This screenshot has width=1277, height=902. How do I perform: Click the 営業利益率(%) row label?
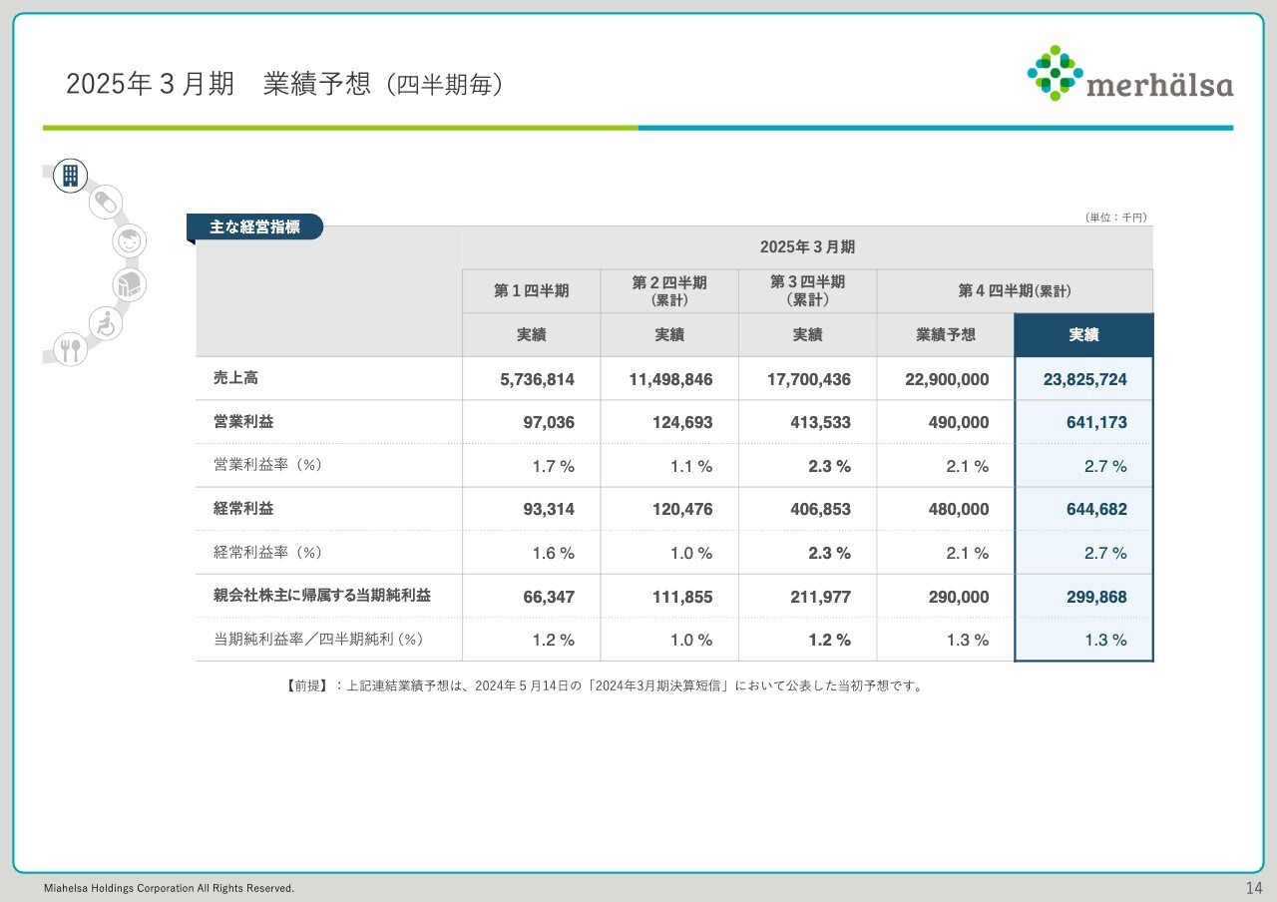pyautogui.click(x=267, y=465)
